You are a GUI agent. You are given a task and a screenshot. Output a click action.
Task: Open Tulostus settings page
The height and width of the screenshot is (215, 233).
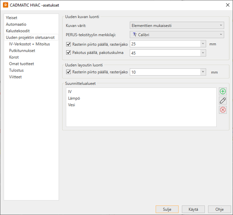[16, 70]
